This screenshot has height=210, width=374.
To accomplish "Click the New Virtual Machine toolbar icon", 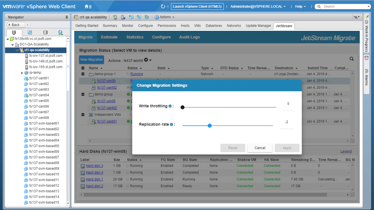I will pos(131,17).
